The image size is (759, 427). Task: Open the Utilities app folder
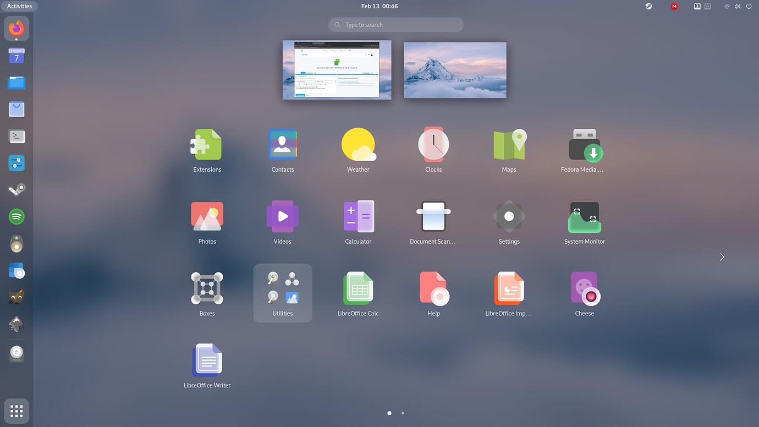[x=283, y=293]
